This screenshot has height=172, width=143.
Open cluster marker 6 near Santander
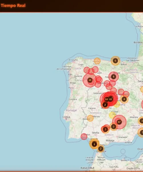click(x=115, y=61)
